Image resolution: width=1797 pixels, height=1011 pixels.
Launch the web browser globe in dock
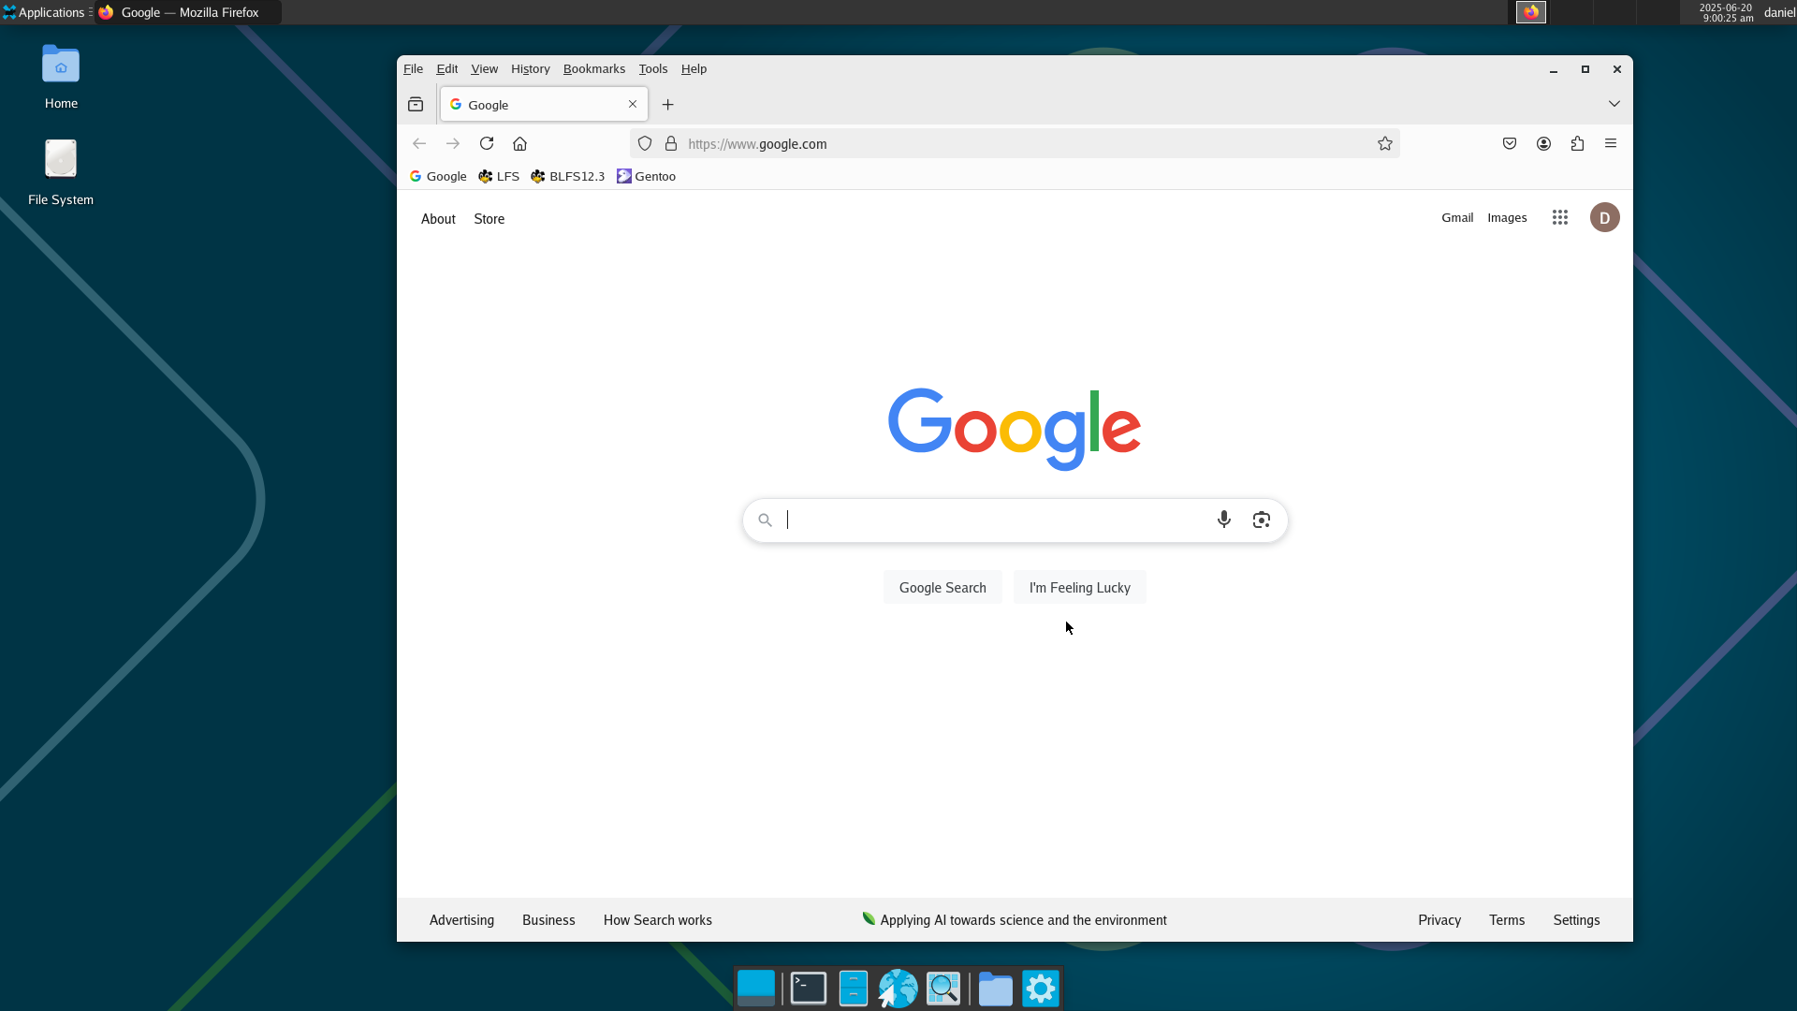point(898,989)
